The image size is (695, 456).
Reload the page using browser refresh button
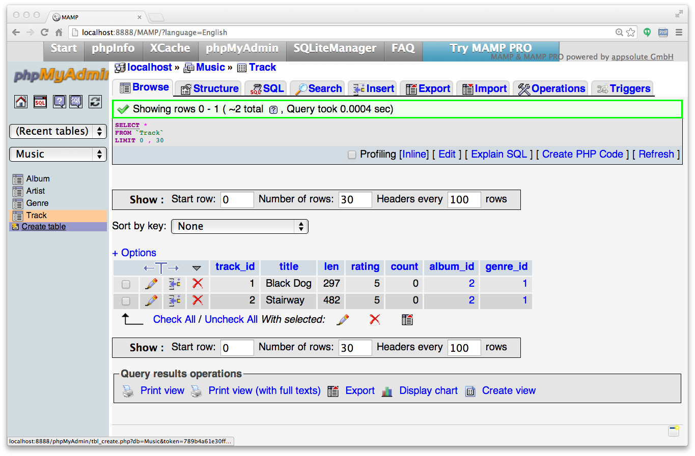(x=44, y=32)
